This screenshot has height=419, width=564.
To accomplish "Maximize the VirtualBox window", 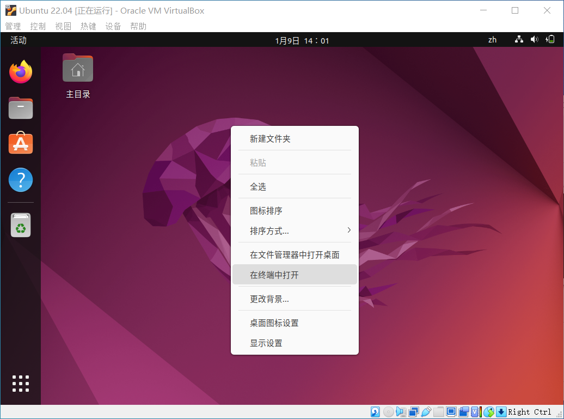I will 515,10.
